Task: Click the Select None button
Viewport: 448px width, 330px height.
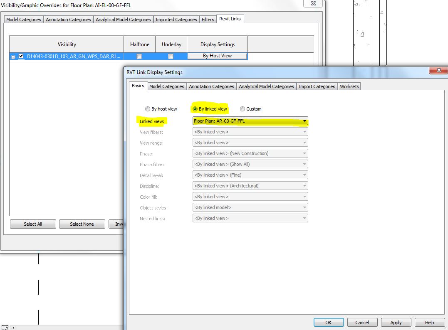Action: pos(82,224)
